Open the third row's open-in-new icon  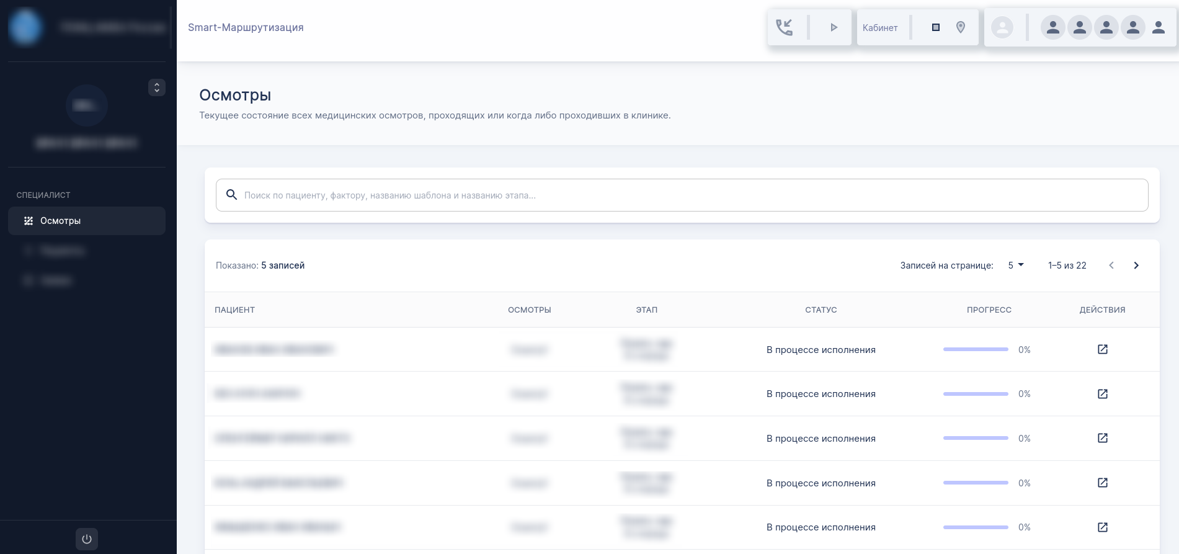click(x=1102, y=438)
